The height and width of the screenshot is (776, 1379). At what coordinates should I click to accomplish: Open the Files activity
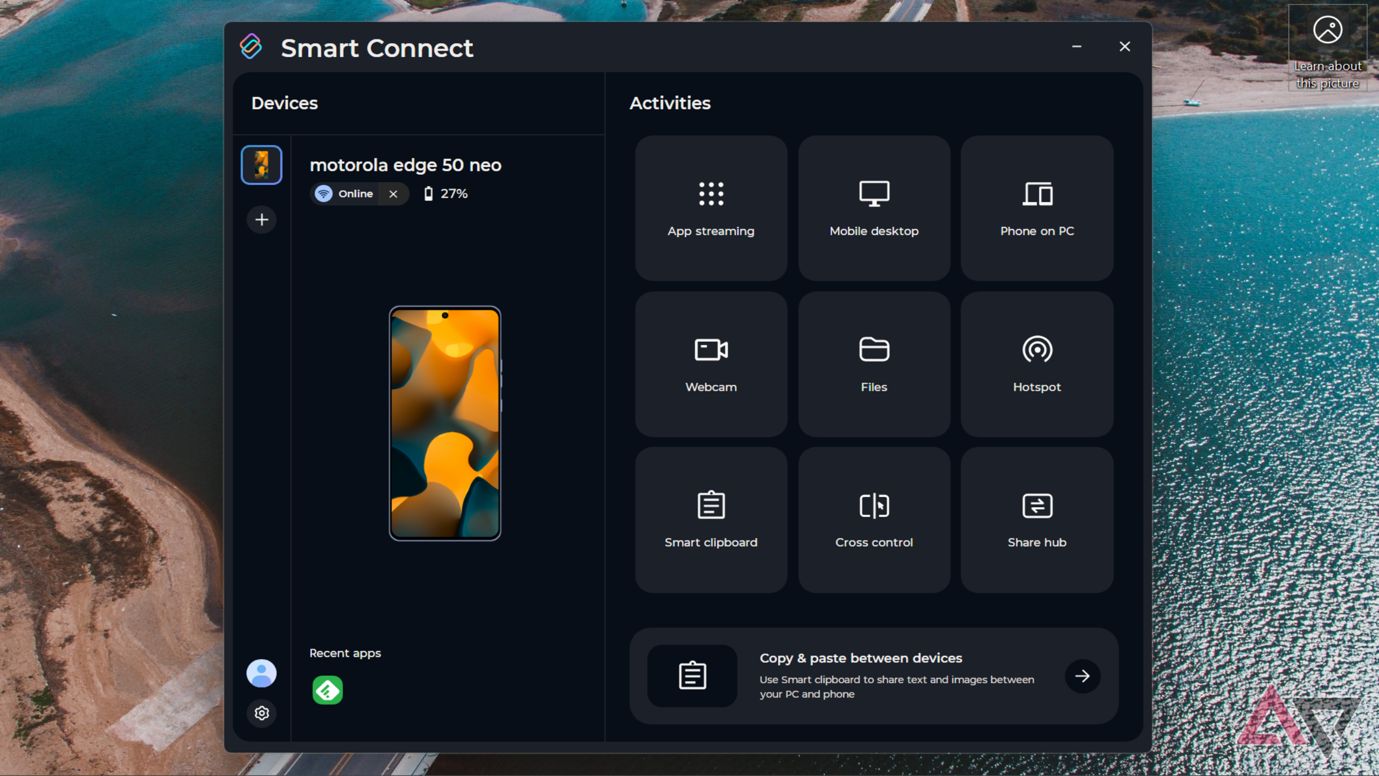pos(874,364)
